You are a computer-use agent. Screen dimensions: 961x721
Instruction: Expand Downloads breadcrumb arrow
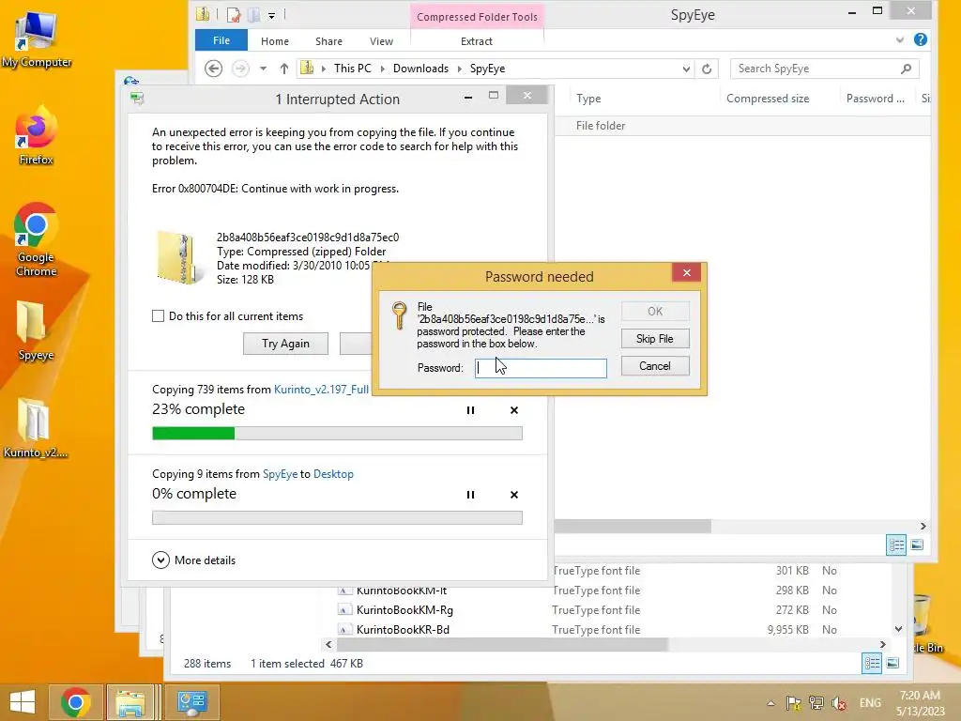pos(459,69)
